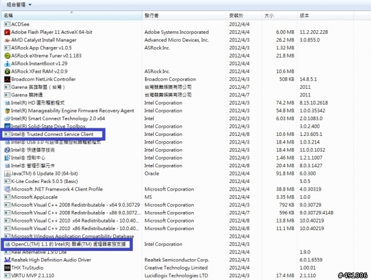Sort list by 版本 column header

[325, 16]
